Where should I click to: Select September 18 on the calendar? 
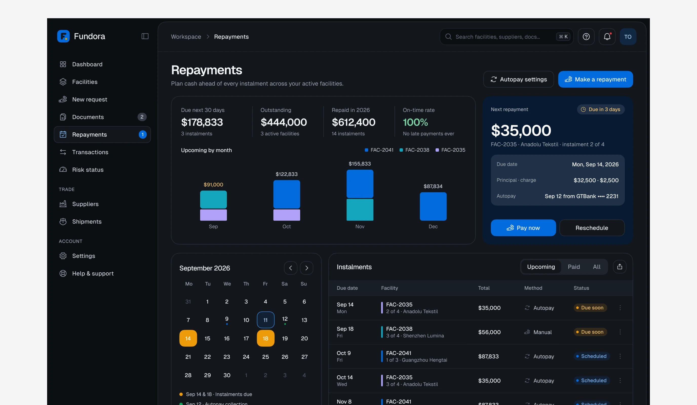(265, 338)
